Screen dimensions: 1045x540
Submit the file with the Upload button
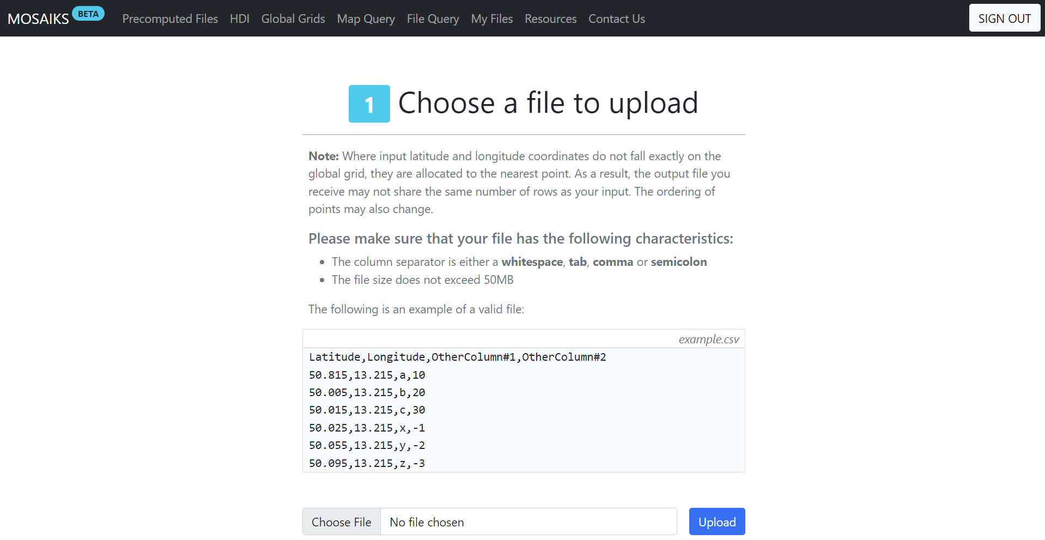pyautogui.click(x=717, y=522)
